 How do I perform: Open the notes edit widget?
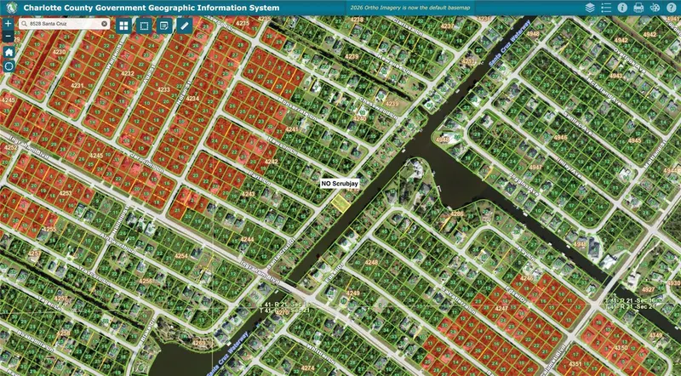point(164,26)
